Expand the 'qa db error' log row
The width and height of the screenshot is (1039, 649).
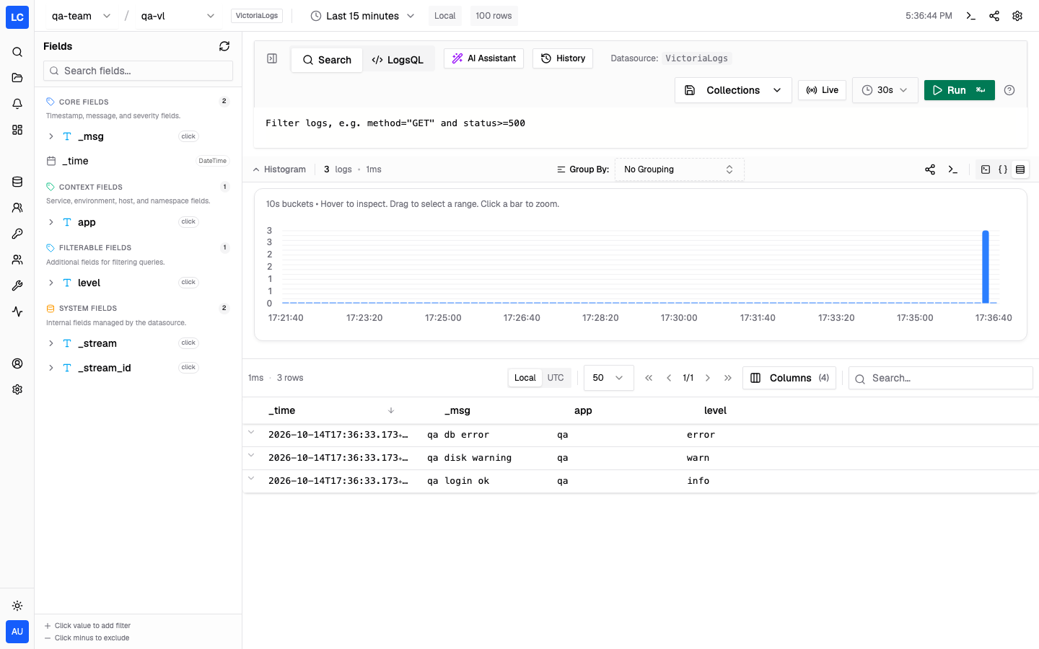[251, 433]
